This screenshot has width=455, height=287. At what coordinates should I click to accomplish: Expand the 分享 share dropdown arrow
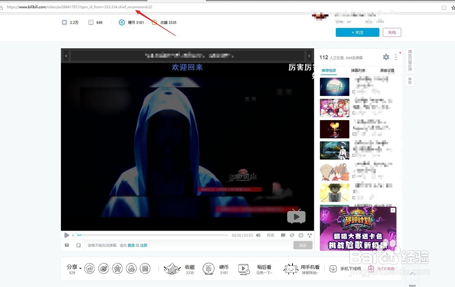click(x=81, y=267)
